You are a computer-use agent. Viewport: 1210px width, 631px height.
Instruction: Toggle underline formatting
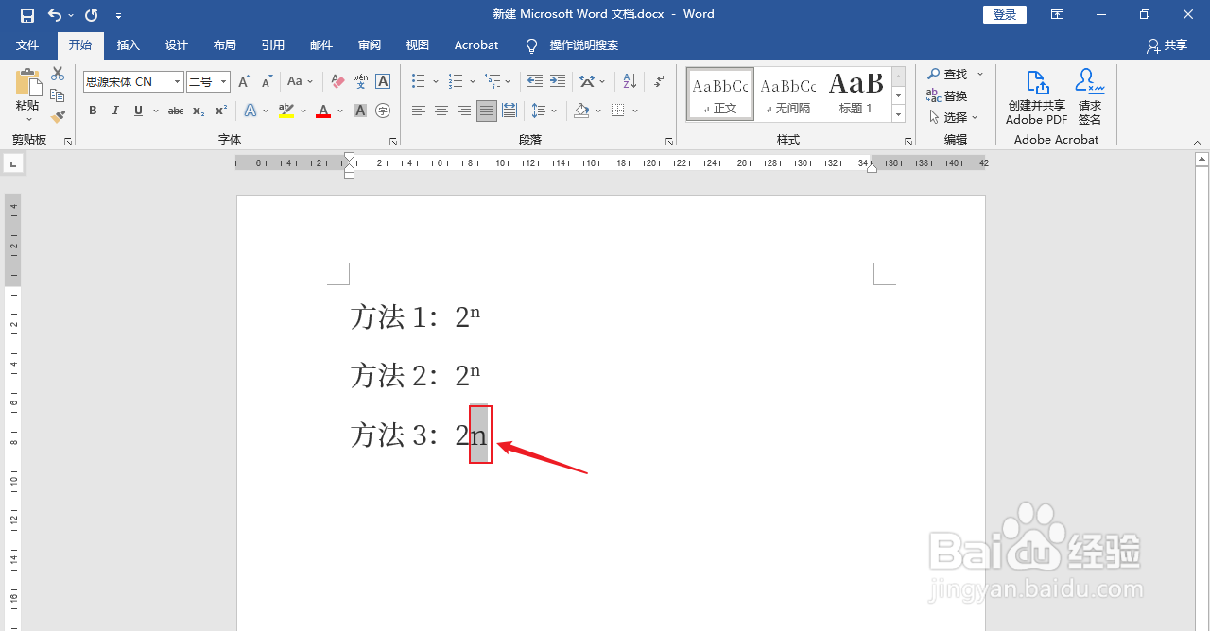tap(138, 111)
